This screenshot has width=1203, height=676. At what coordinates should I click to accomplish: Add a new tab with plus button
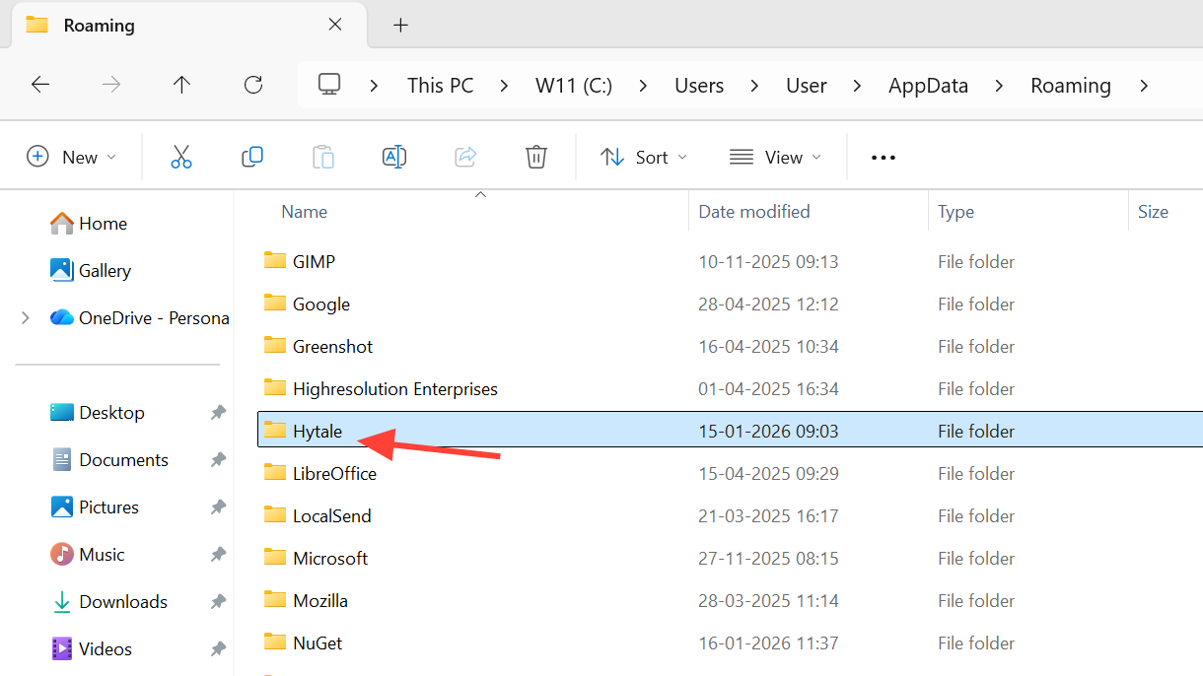pyautogui.click(x=400, y=26)
